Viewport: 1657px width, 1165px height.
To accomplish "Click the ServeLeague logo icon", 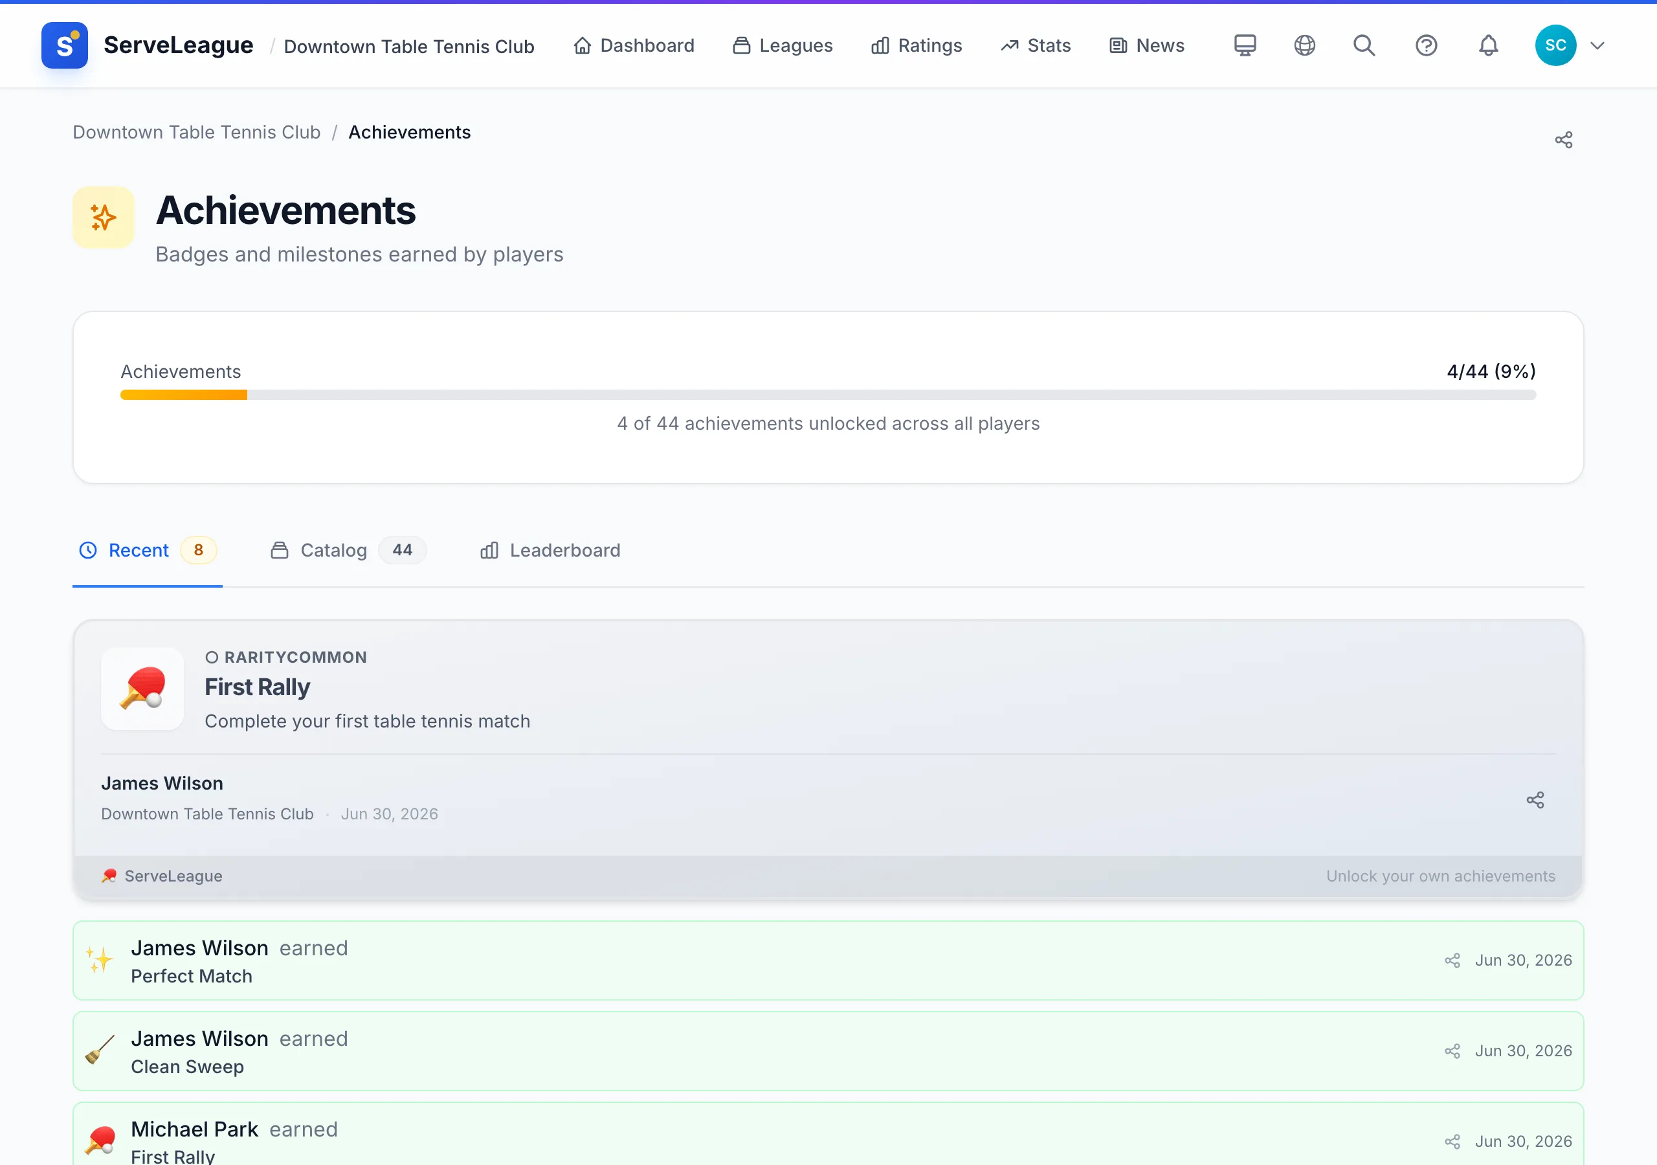I will [x=64, y=45].
